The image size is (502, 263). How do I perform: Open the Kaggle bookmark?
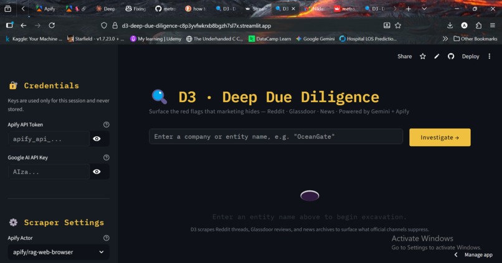point(33,39)
